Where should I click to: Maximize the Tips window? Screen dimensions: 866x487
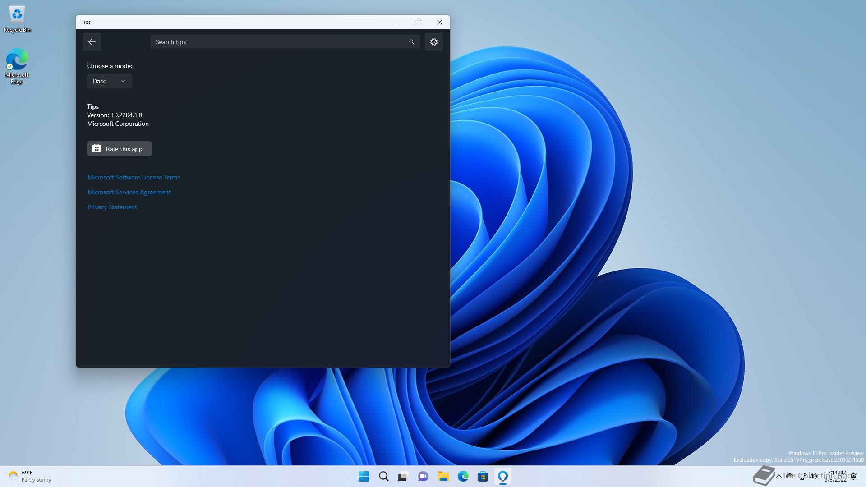pos(419,22)
